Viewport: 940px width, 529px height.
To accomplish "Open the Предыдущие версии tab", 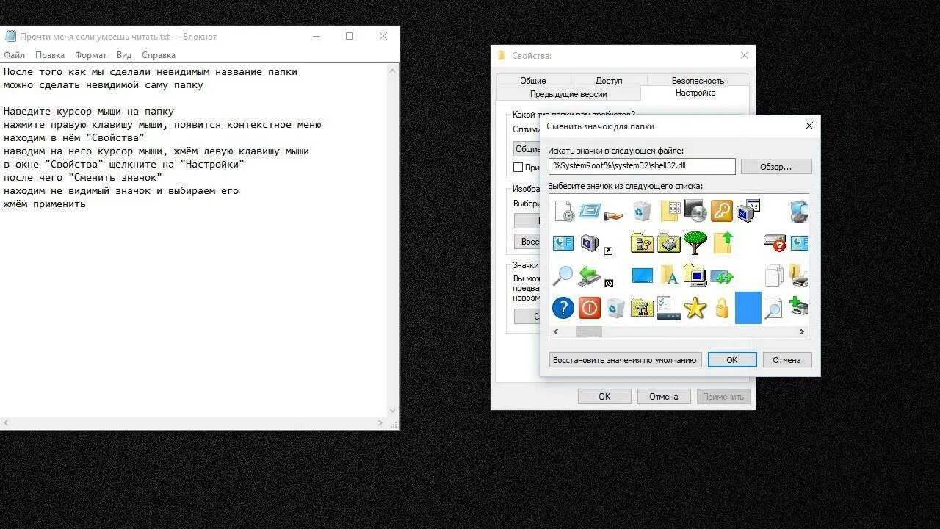I will click(568, 93).
